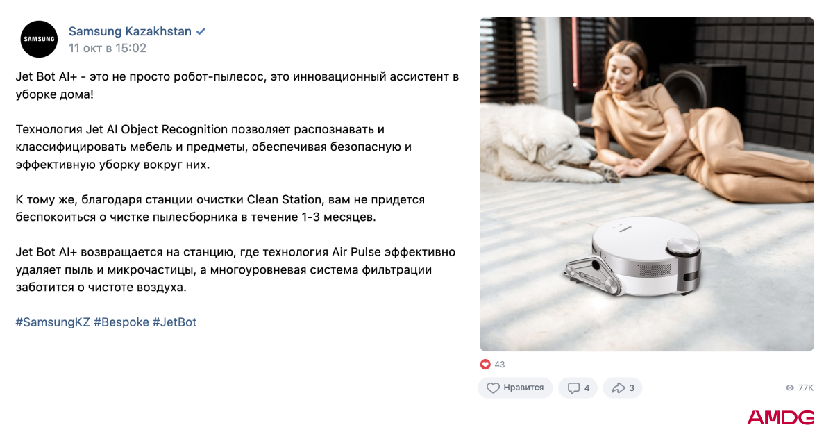
Task: Toggle the Нравится like button
Action: tap(515, 388)
